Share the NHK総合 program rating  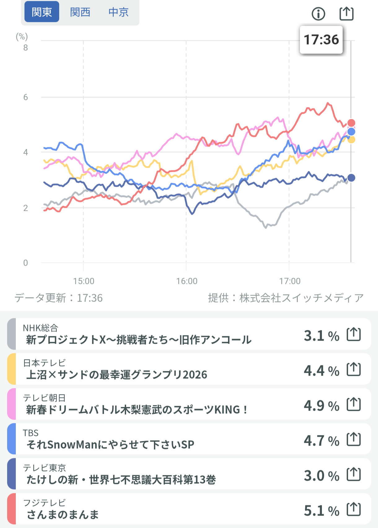354,334
